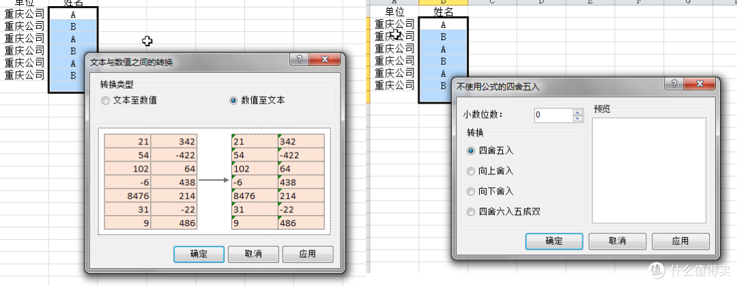Click the 预览 preview box
This screenshot has width=737, height=286.
[x=649, y=170]
